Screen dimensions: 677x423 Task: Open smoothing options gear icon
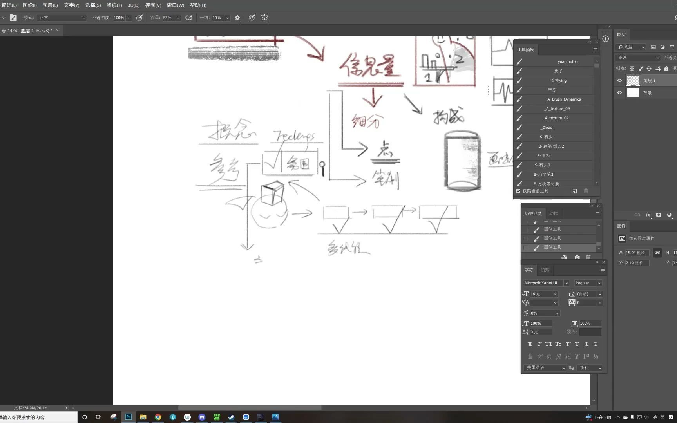tap(237, 18)
